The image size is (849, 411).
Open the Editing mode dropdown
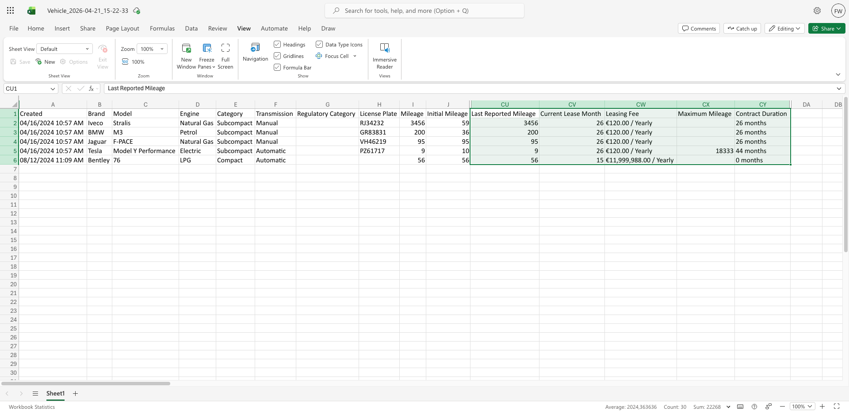coord(784,28)
